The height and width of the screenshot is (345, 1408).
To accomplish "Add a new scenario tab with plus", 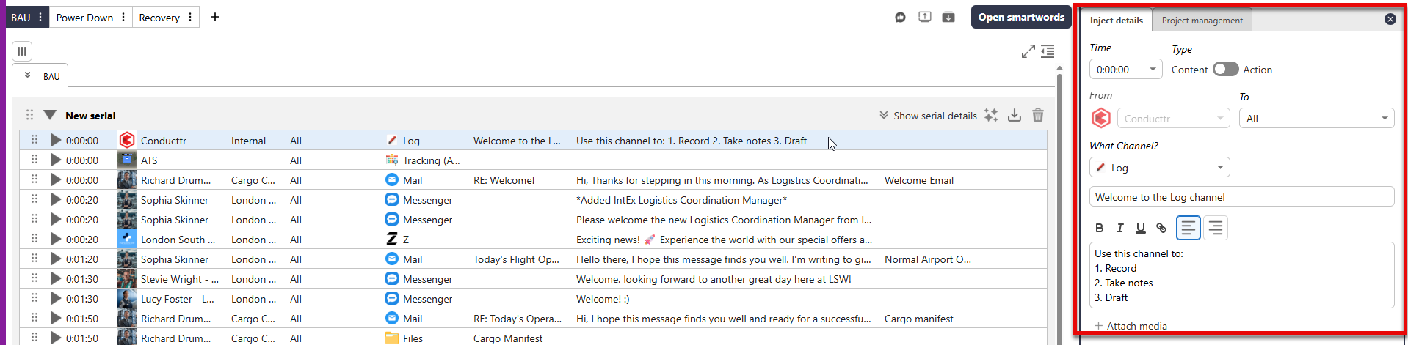I will (x=215, y=17).
